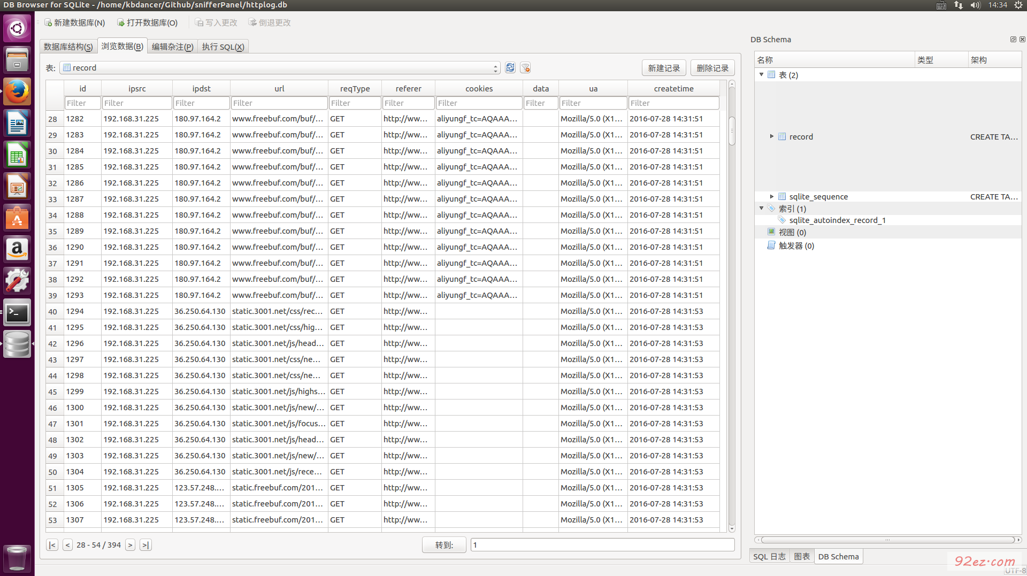Open the Amazon launcher icon
The image size is (1027, 576).
point(17,249)
